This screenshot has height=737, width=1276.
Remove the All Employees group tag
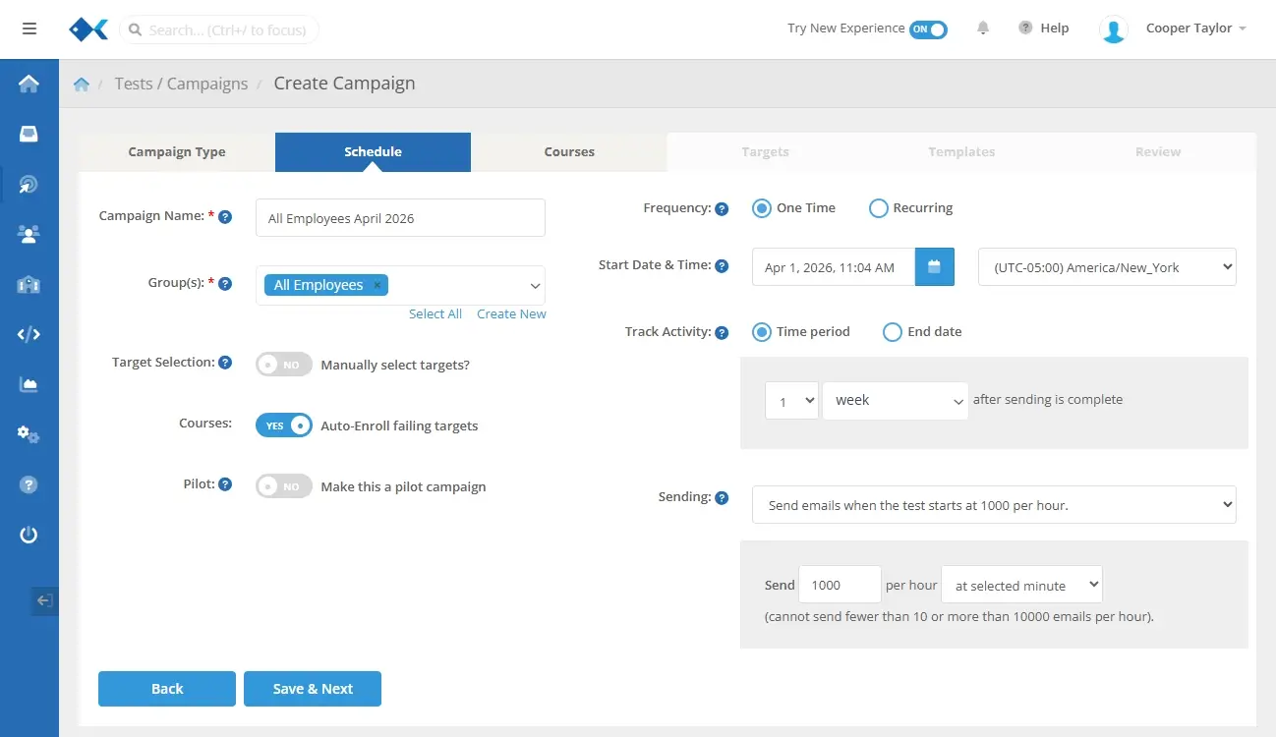point(377,285)
